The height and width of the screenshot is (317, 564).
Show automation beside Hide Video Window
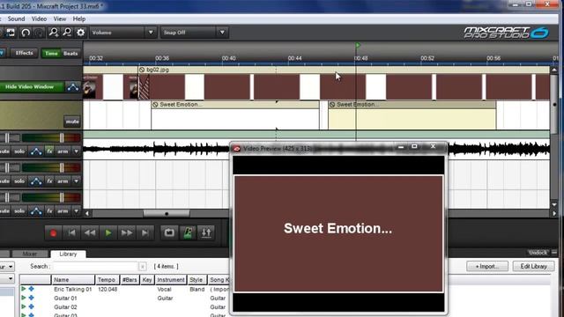click(x=73, y=87)
